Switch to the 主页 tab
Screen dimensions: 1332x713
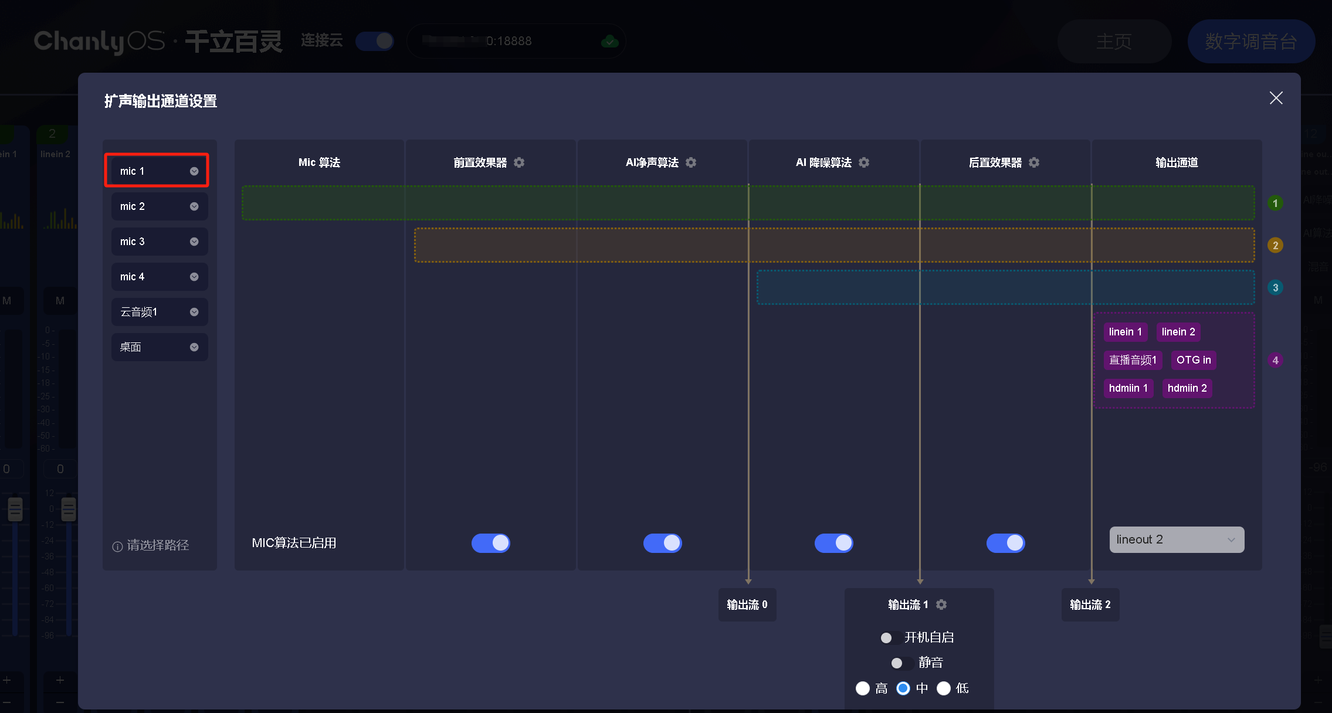tap(1114, 42)
